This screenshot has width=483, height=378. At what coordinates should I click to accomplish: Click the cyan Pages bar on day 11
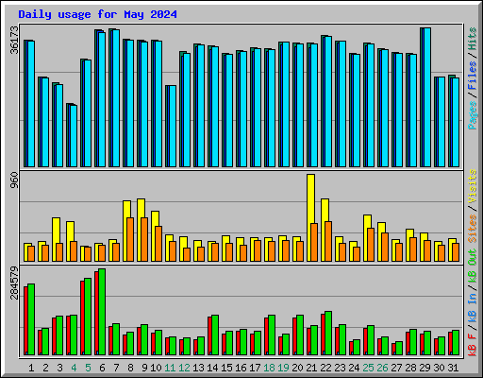pos(173,126)
